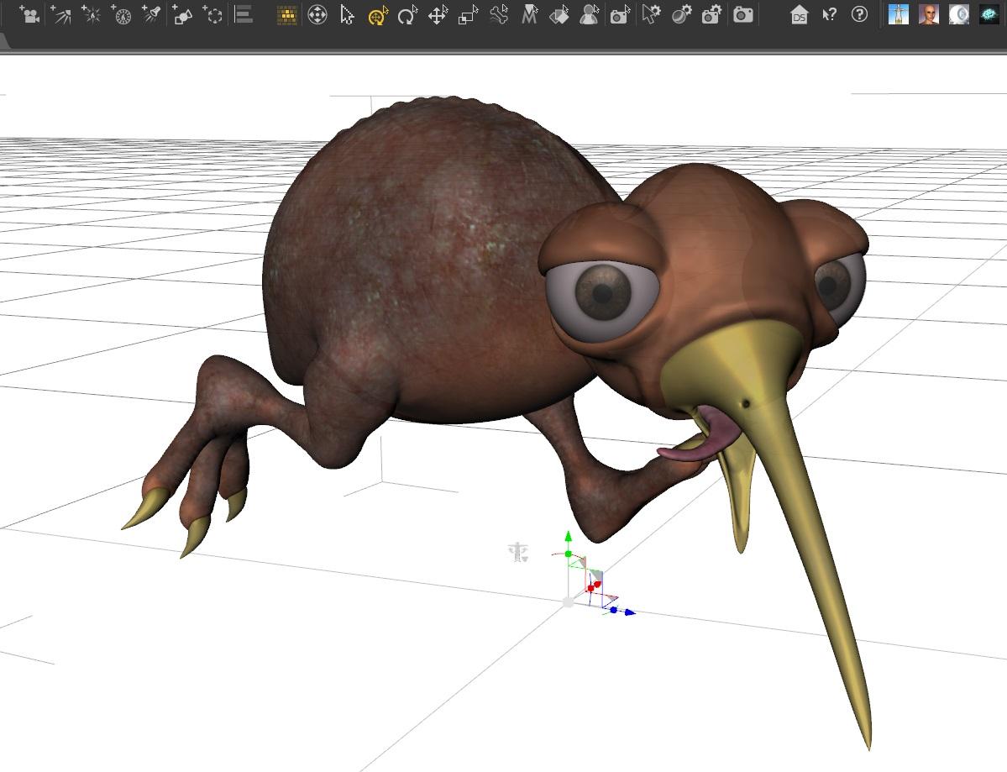The width and height of the screenshot is (1007, 772).
Task: Open the Help question mark icon
Action: click(859, 14)
